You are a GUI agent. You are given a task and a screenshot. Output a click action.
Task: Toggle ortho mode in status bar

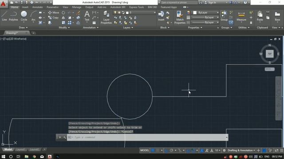[166, 150]
